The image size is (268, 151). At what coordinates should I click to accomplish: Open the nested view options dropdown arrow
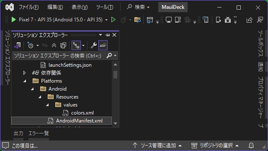click(x=83, y=46)
